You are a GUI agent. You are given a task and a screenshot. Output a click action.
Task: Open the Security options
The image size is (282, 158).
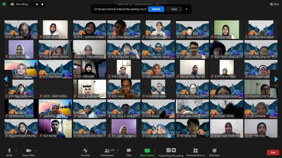pyautogui.click(x=85, y=152)
